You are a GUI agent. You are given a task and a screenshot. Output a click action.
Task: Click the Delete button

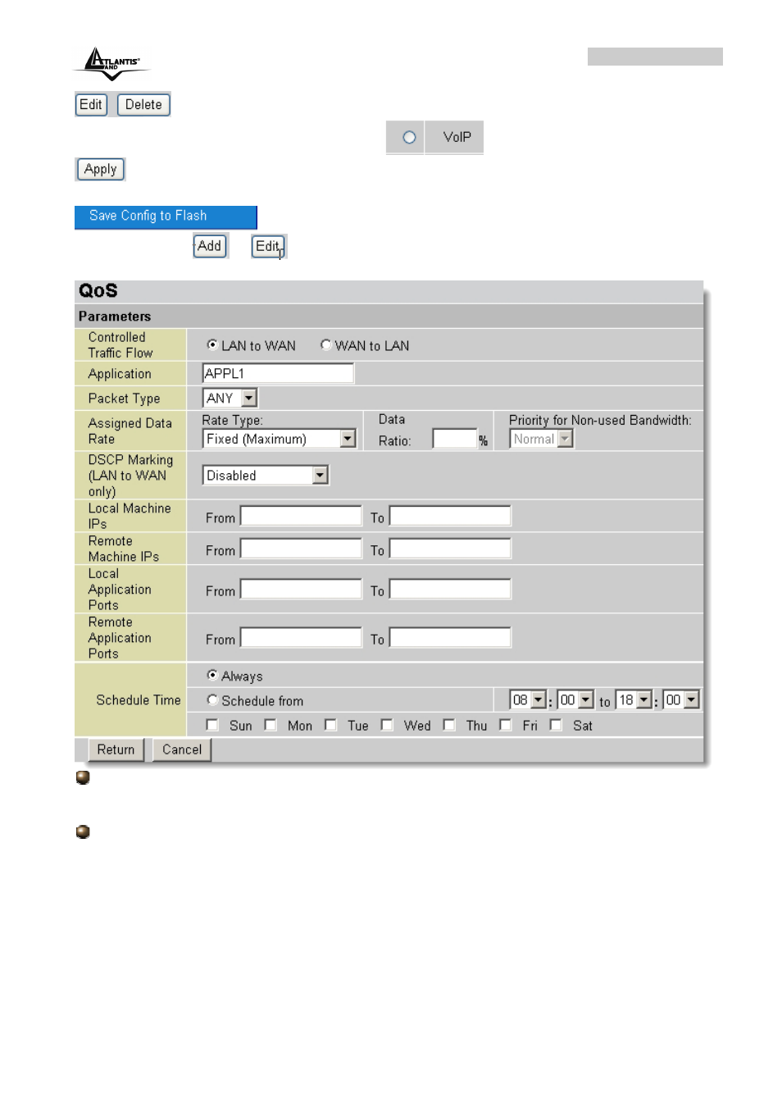(x=143, y=105)
